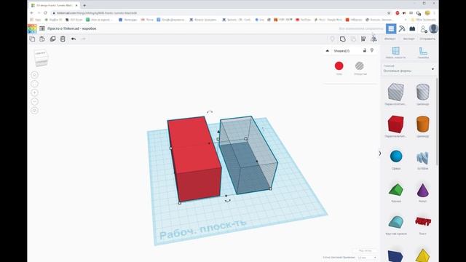Click the Copy icon in the edit toolbar
Viewport: 466px width, 262px height.
32,39
